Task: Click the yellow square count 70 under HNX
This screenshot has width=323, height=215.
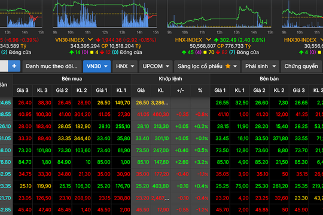Action: pos(209,53)
